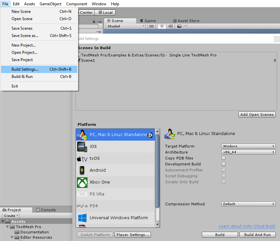Image resolution: width=280 pixels, height=241 pixels.
Task: Select Universal Windows Platform icon
Action: pyautogui.click(x=82, y=218)
